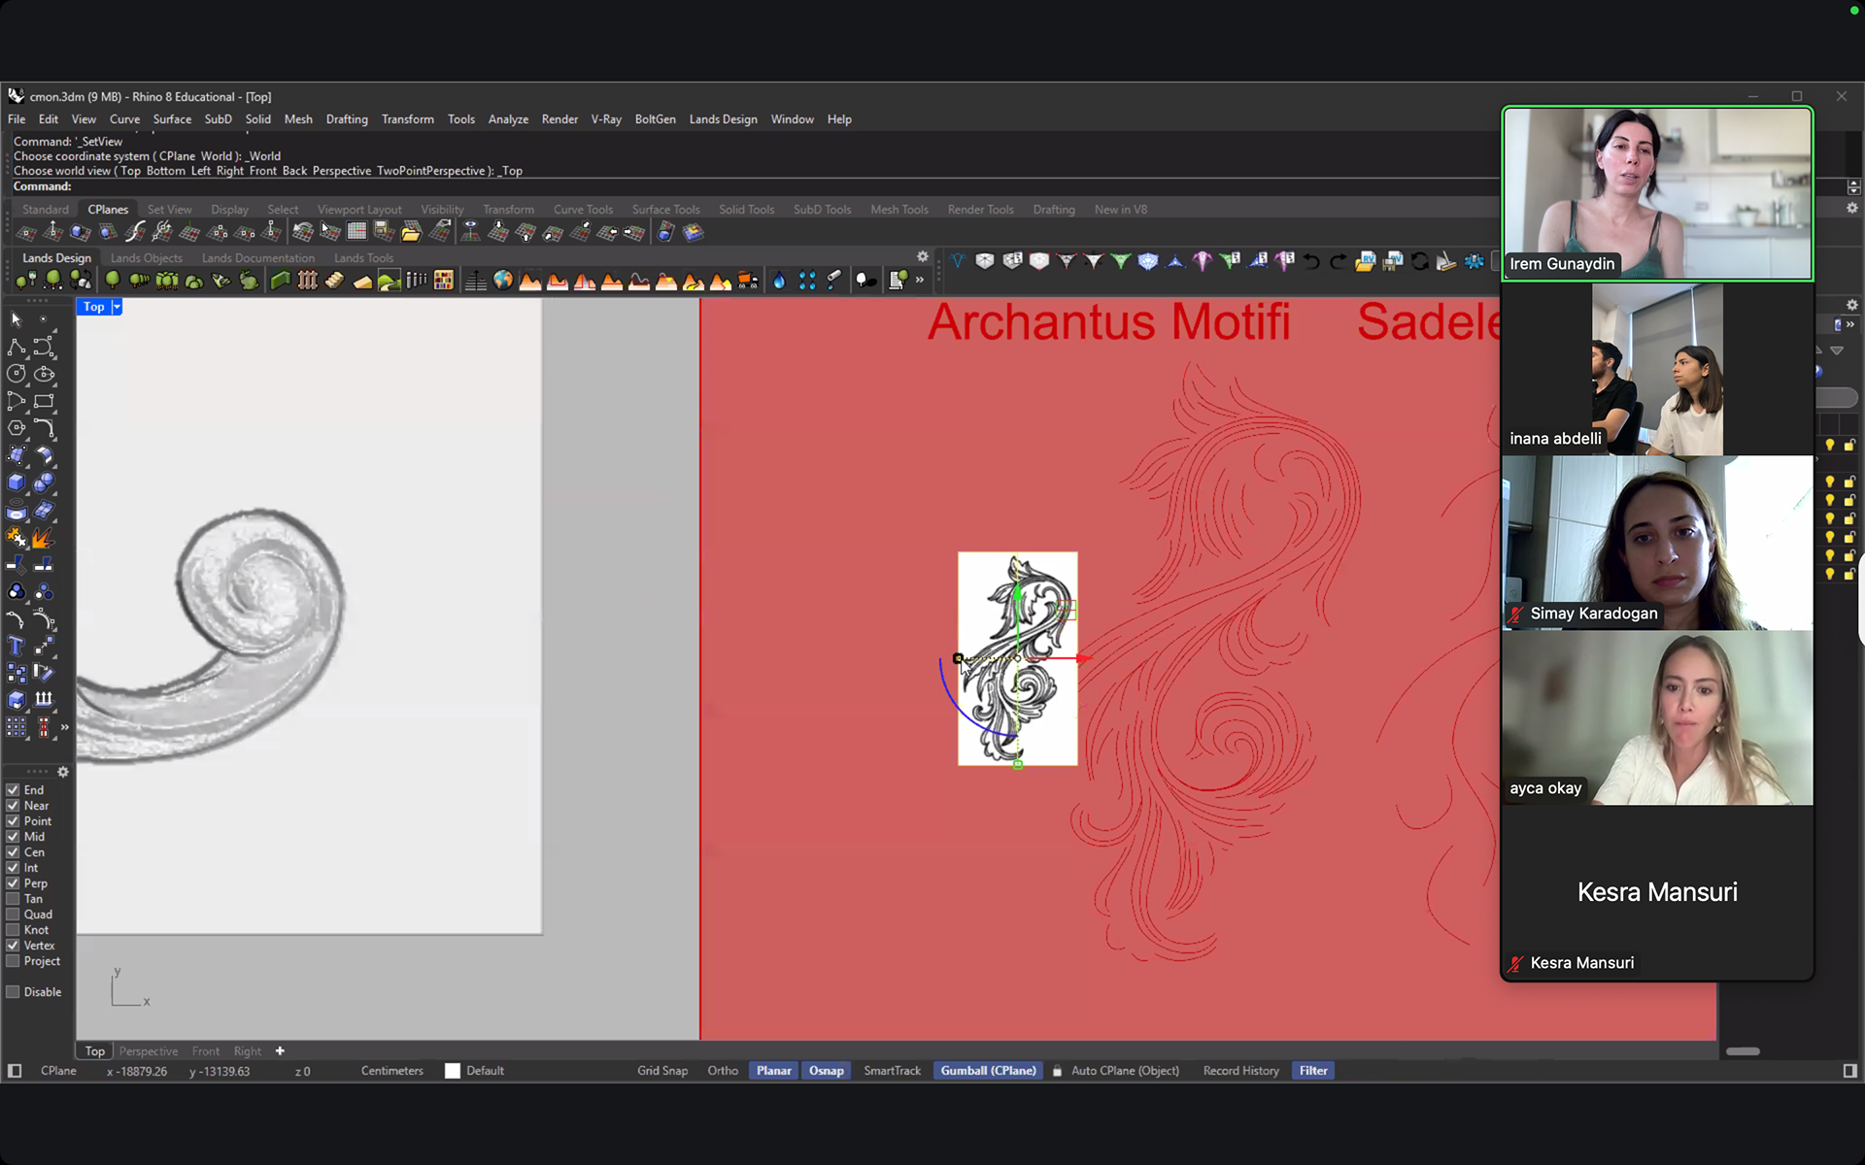Screen dimensions: 1865x1165
Task: Open the Curve menu
Action: pyautogui.click(x=124, y=119)
